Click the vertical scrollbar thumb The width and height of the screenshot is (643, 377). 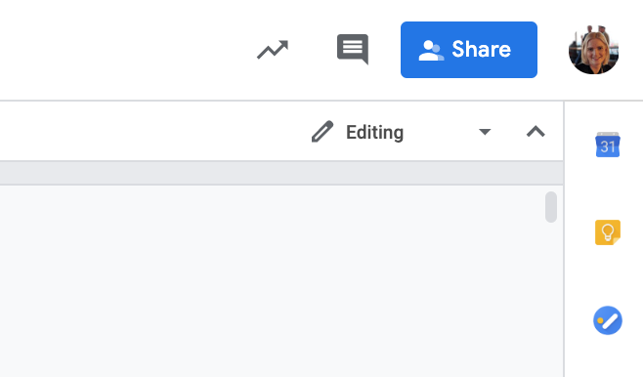coord(551,207)
